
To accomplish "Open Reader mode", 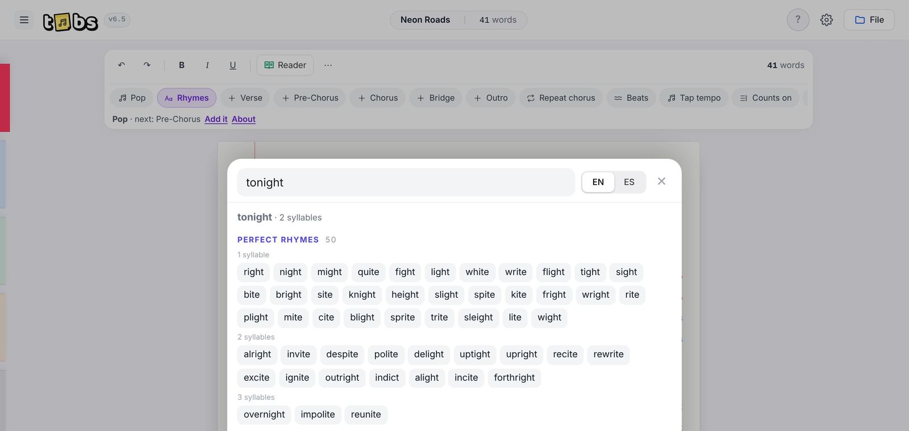I will pos(285,65).
